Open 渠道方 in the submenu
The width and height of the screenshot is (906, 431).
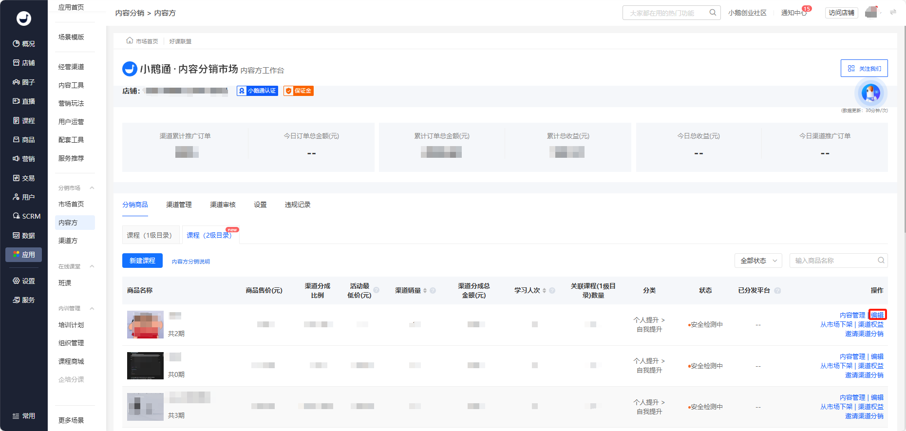(68, 241)
